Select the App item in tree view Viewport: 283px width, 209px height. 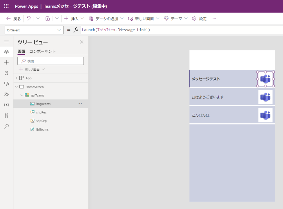point(28,78)
